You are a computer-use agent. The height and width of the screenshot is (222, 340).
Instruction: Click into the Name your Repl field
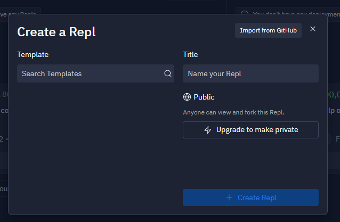pos(250,73)
